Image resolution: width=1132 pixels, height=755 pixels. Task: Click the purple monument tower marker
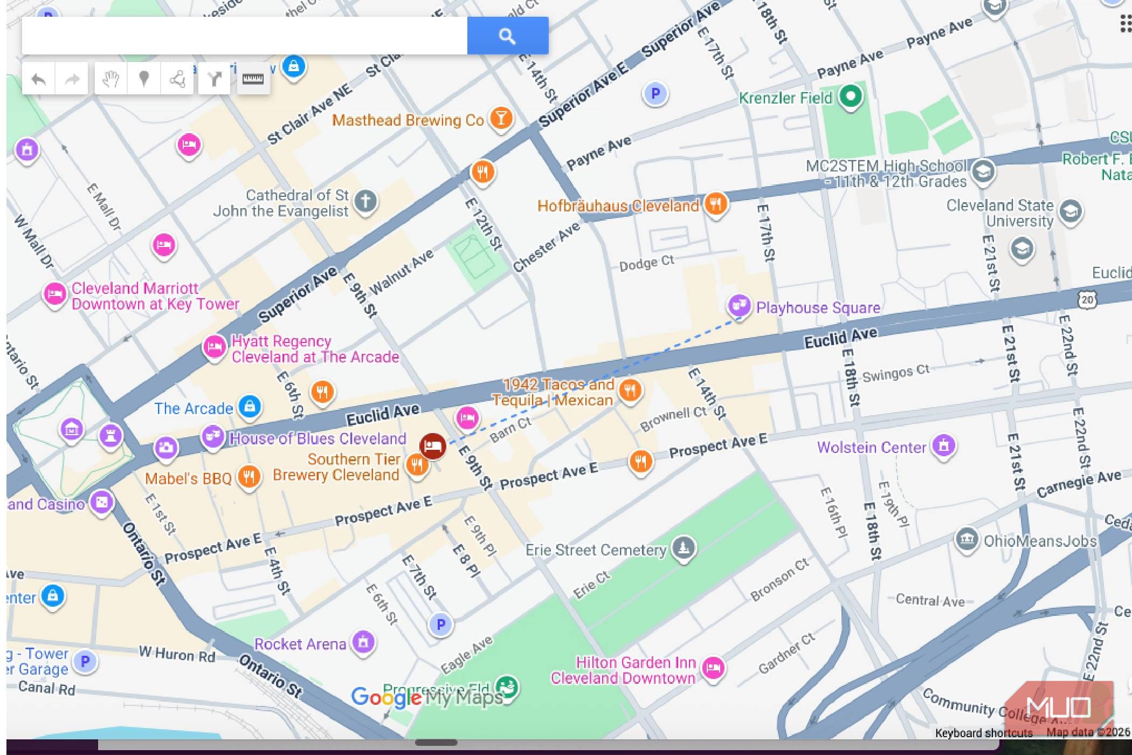pyautogui.click(x=111, y=436)
